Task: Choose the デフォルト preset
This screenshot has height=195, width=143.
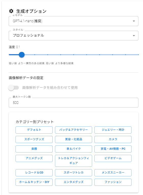Action: 34,130
